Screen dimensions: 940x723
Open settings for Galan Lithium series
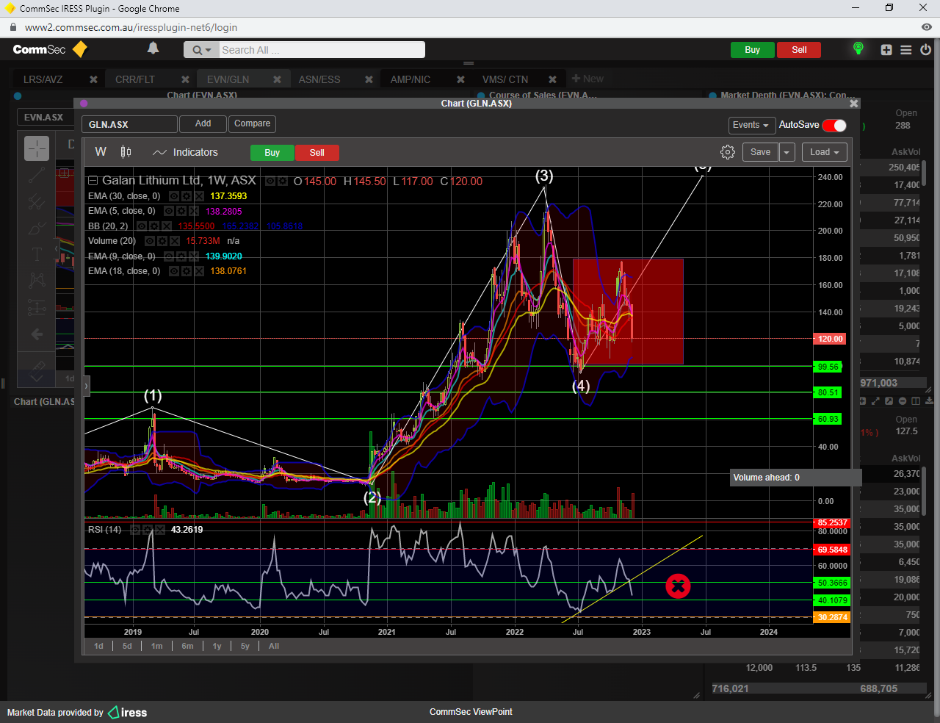pos(282,181)
